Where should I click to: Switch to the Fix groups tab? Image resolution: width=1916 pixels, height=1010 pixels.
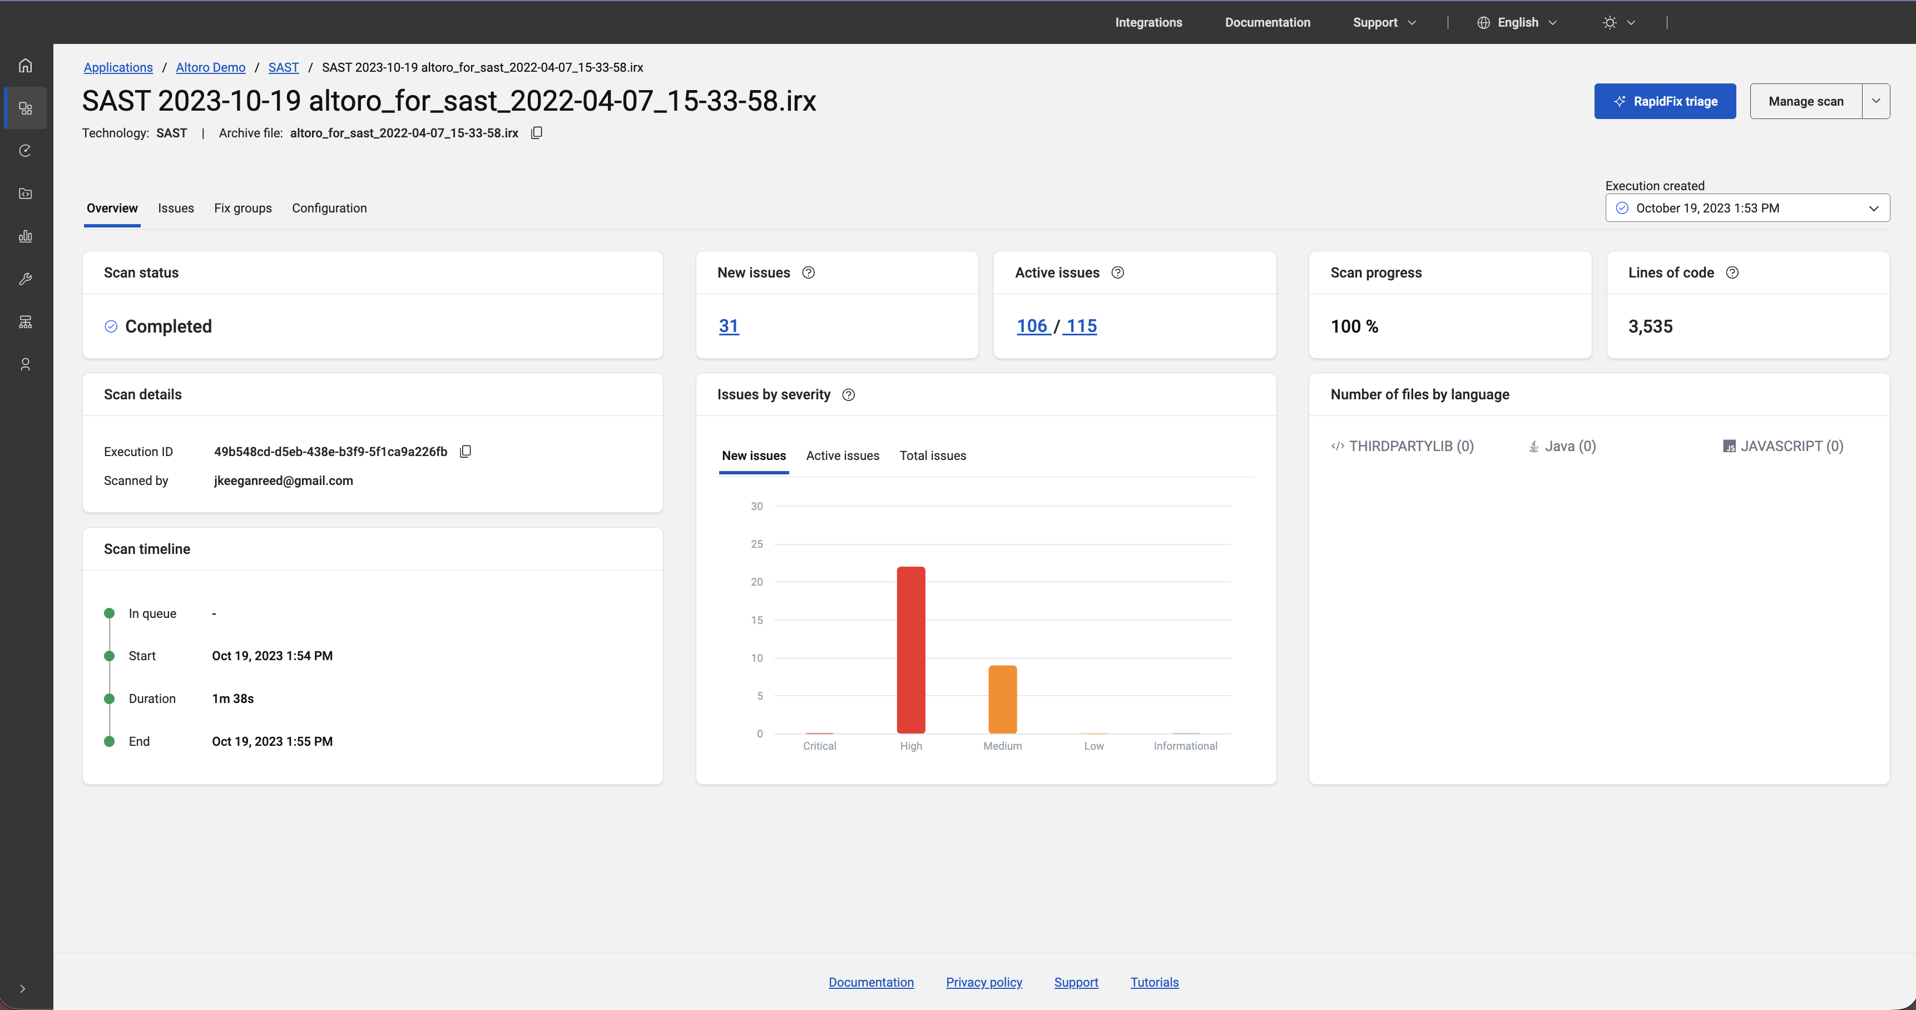click(242, 208)
